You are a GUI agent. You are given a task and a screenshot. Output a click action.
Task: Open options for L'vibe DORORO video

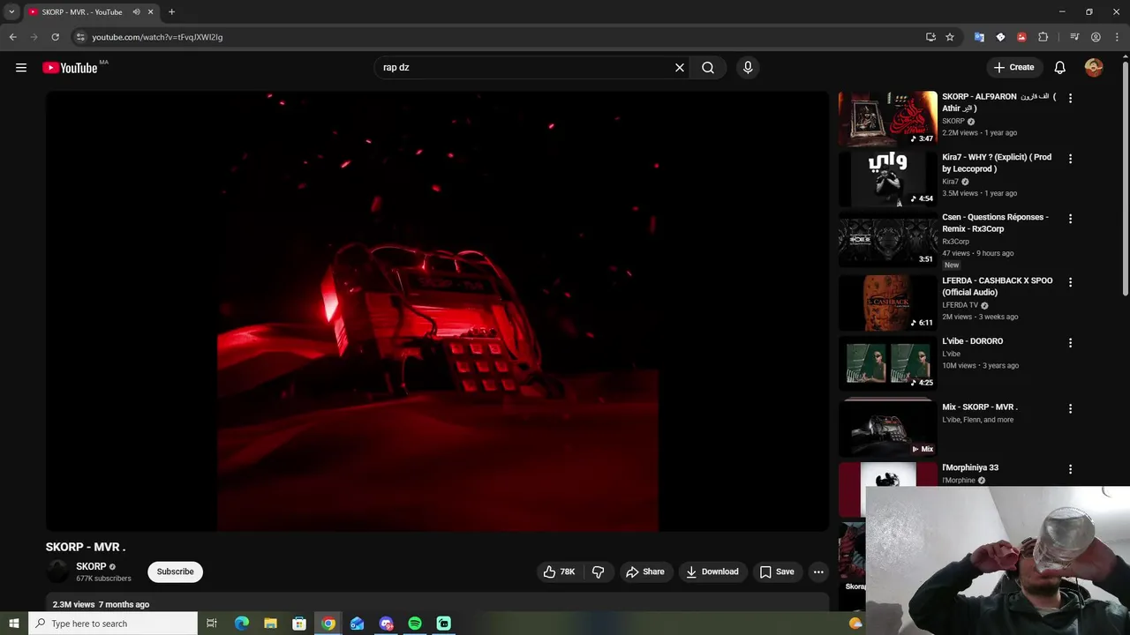click(x=1070, y=342)
